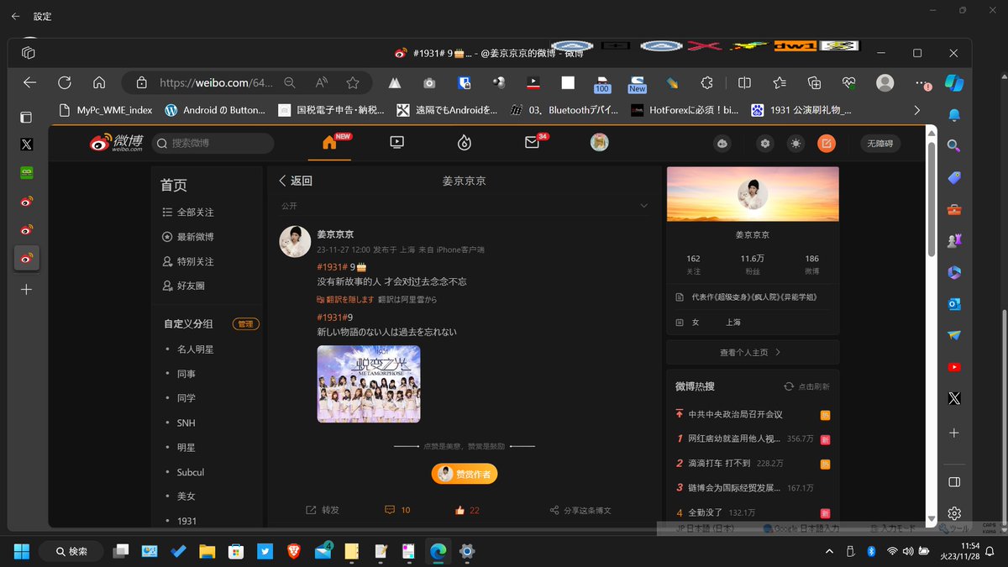This screenshot has height=567, width=1008.
Task: Click the Weibo game controller icon
Action: [722, 144]
